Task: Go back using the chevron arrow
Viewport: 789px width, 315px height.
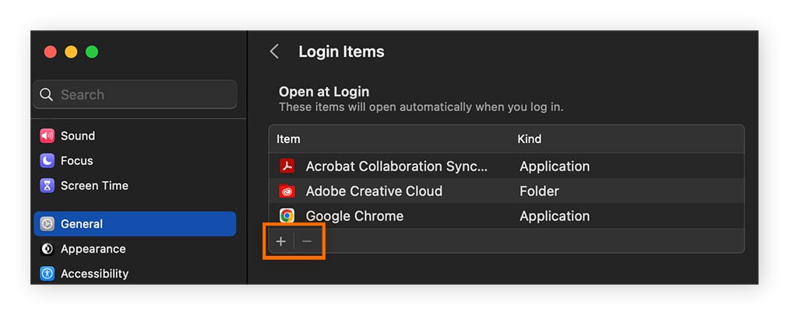Action: [x=274, y=51]
